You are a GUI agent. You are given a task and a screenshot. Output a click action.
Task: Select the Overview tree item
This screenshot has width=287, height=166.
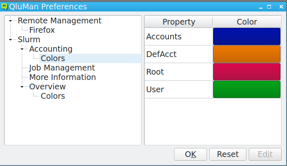pyautogui.click(x=47, y=86)
